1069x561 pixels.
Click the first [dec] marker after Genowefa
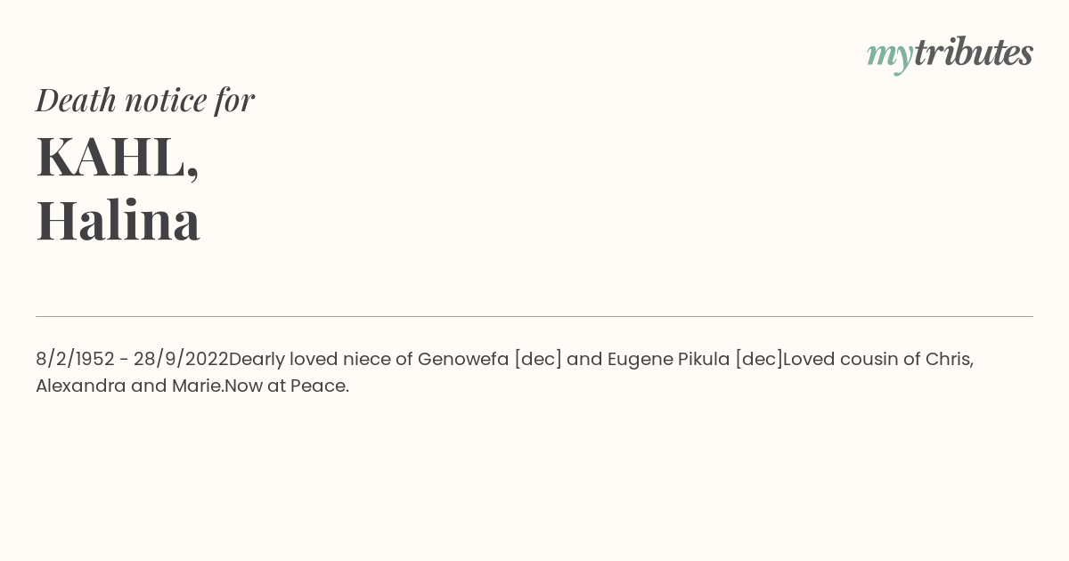[538, 360]
